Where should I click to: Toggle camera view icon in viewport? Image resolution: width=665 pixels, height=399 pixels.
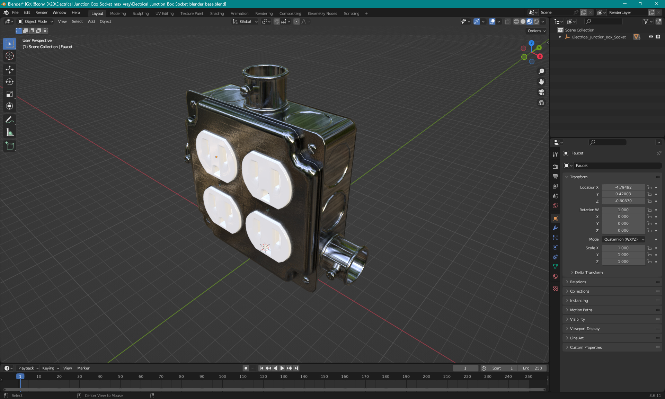pyautogui.click(x=541, y=92)
